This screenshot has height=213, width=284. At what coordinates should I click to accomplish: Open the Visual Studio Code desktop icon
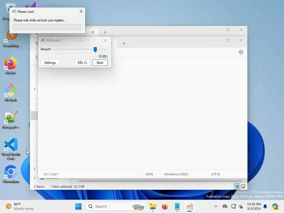point(11,149)
